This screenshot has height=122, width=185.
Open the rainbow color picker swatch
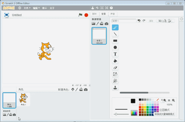(134, 113)
